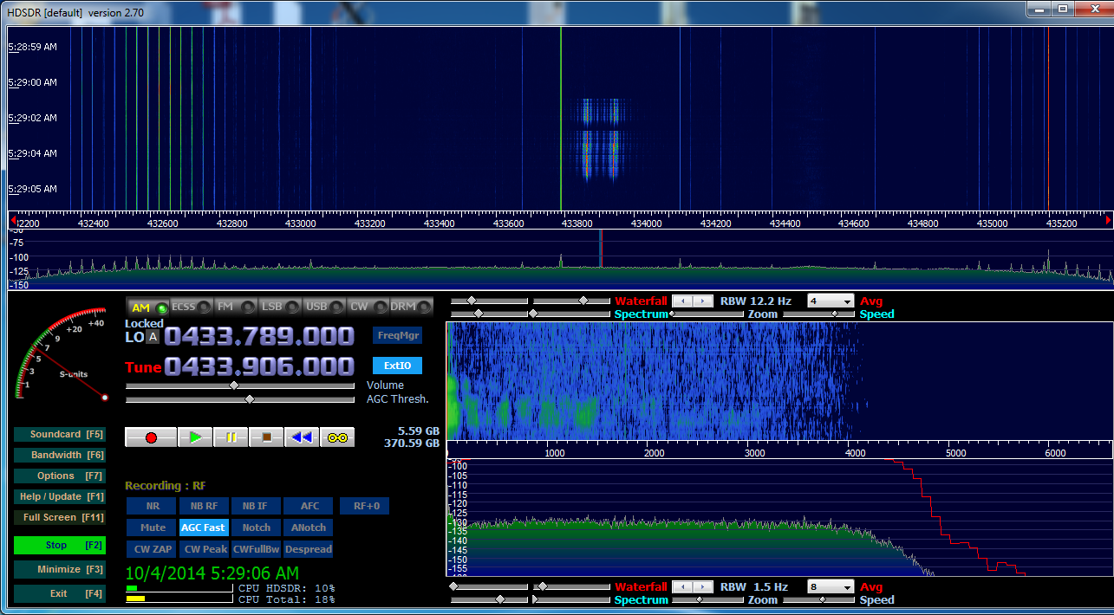Toggle the AGC Fast button
The image size is (1114, 615).
click(204, 528)
